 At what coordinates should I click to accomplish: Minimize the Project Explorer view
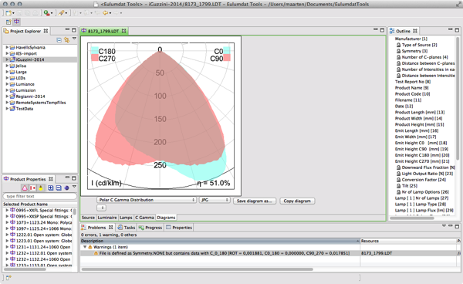pyautogui.click(x=67, y=29)
